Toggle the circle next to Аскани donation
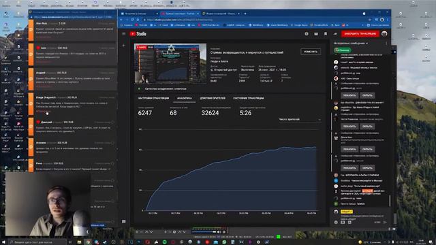Screen dimensions: 436x245 tap(112, 143)
